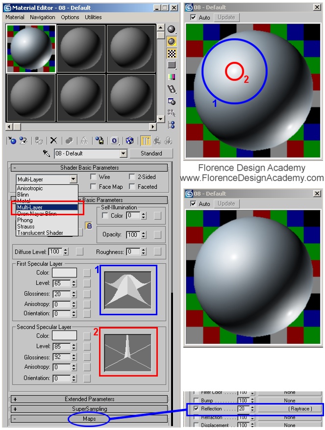Image resolution: width=325 pixels, height=430 pixels.
Task: Click the Video Color Check icon
Action: [x=172, y=77]
